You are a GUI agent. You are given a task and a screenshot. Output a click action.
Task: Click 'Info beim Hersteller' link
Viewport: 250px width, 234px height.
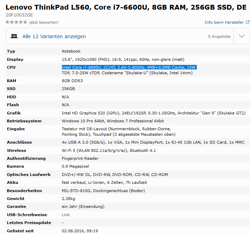click(224, 22)
